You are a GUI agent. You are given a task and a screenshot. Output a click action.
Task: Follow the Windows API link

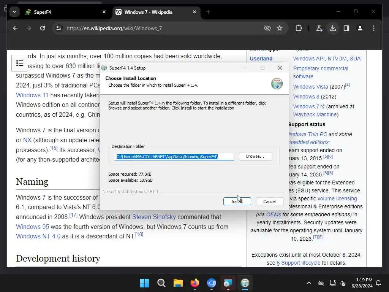(309, 59)
